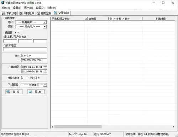Image resolution: width=178 pixels, height=137 pixels.
Task: Click the 持续在线 hours input field
Action: coord(25,78)
